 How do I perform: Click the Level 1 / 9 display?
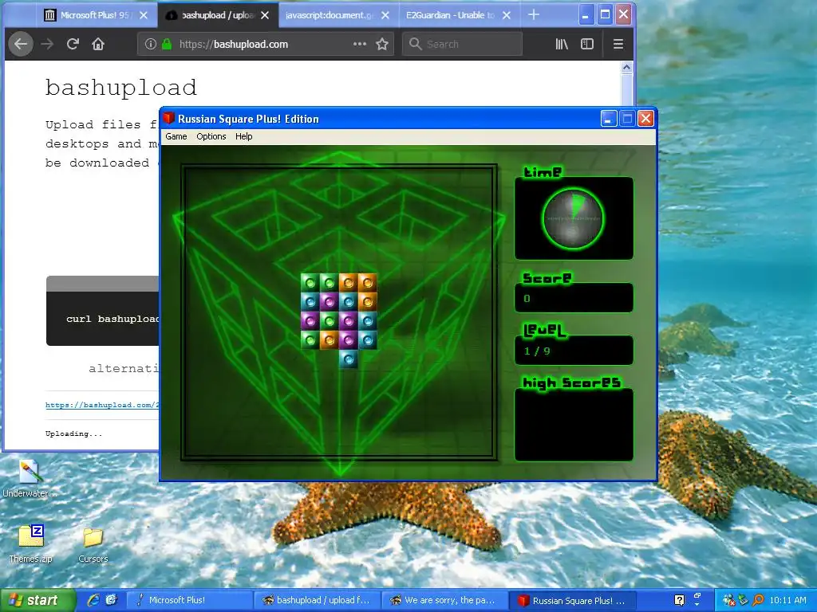574,351
